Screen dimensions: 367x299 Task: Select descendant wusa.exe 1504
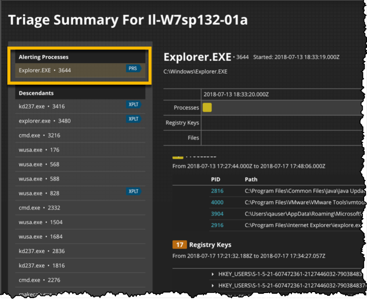pos(80,222)
